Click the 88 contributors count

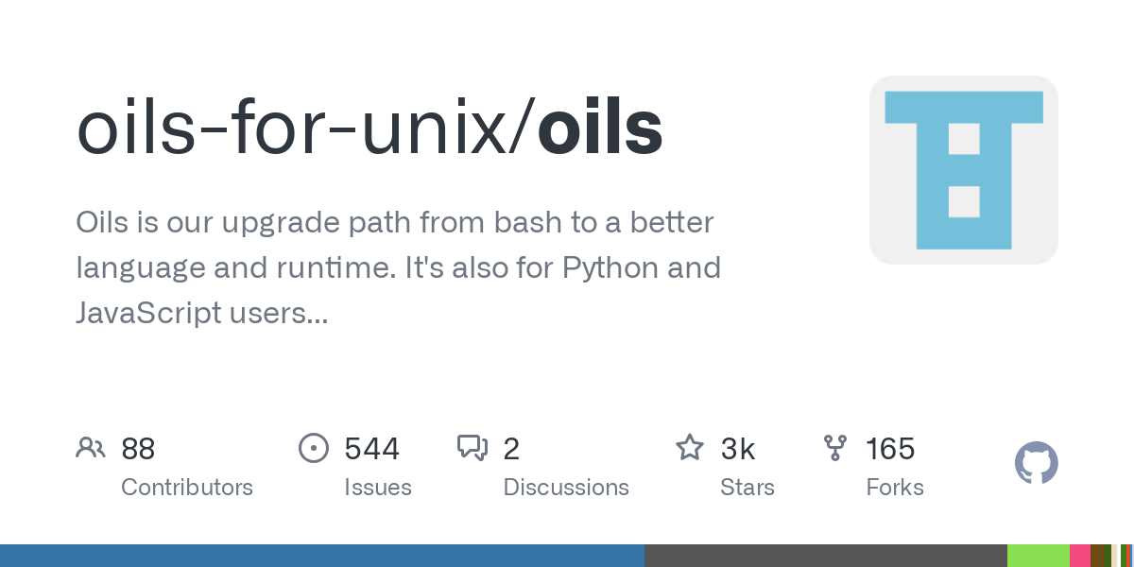138,448
